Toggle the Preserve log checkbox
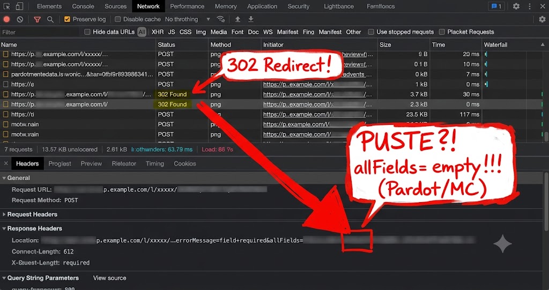 (67, 19)
